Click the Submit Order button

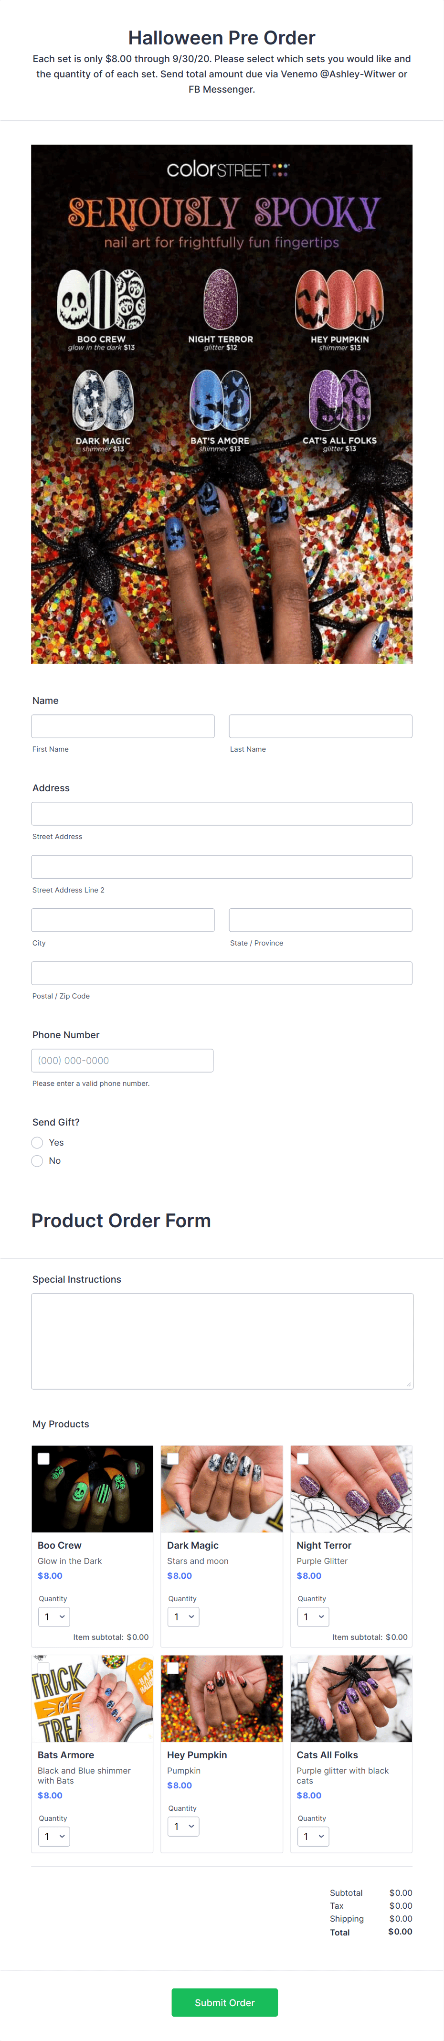click(224, 2002)
